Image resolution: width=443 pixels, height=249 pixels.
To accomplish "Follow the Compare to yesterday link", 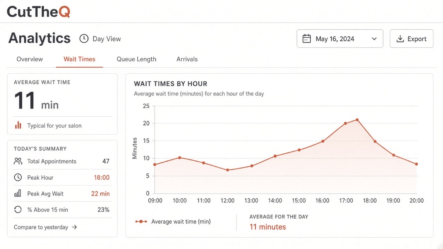I will (x=46, y=227).
